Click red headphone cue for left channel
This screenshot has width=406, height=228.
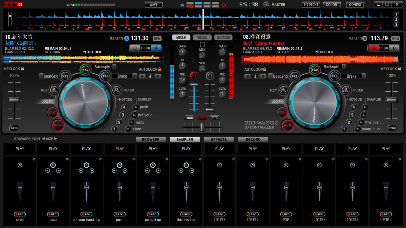[194, 75]
